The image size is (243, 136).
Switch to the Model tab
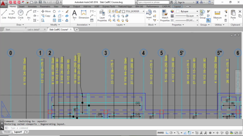7,132
